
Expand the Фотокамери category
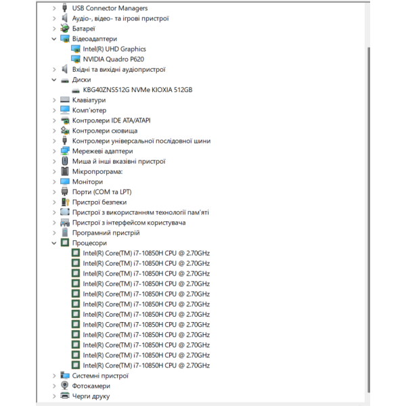tap(54, 386)
